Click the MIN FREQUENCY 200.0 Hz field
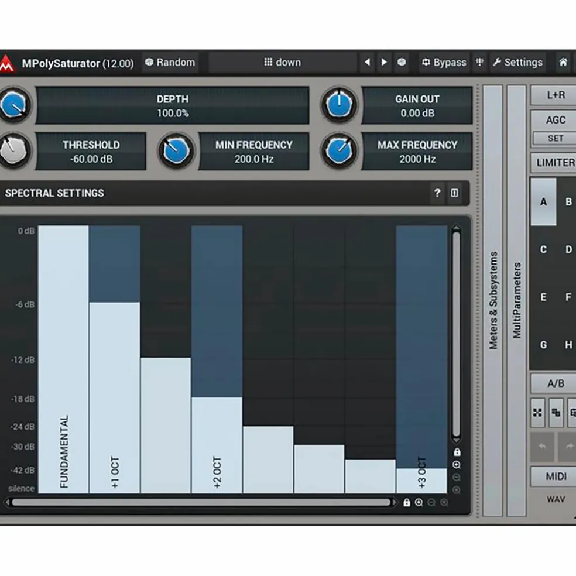This screenshot has height=576, width=576. click(254, 152)
